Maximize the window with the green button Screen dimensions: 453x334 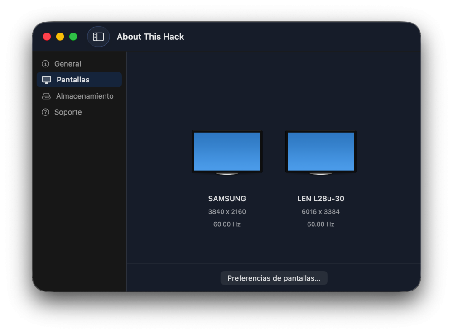[x=73, y=37]
